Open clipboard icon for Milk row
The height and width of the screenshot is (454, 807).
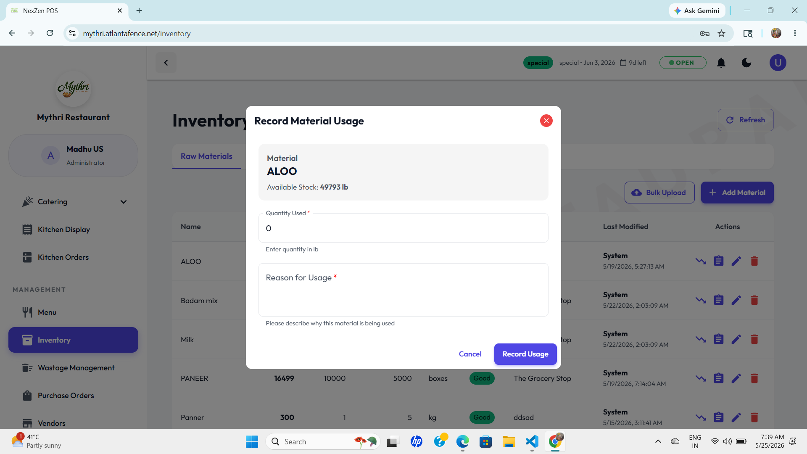tap(719, 339)
